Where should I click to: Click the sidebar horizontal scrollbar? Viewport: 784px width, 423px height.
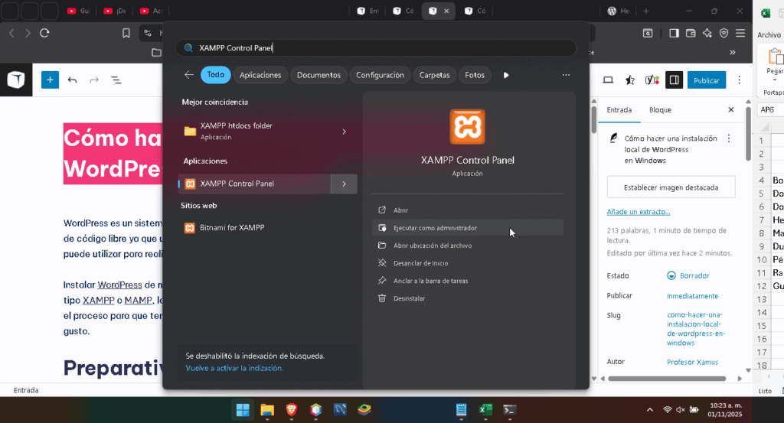tap(667, 379)
